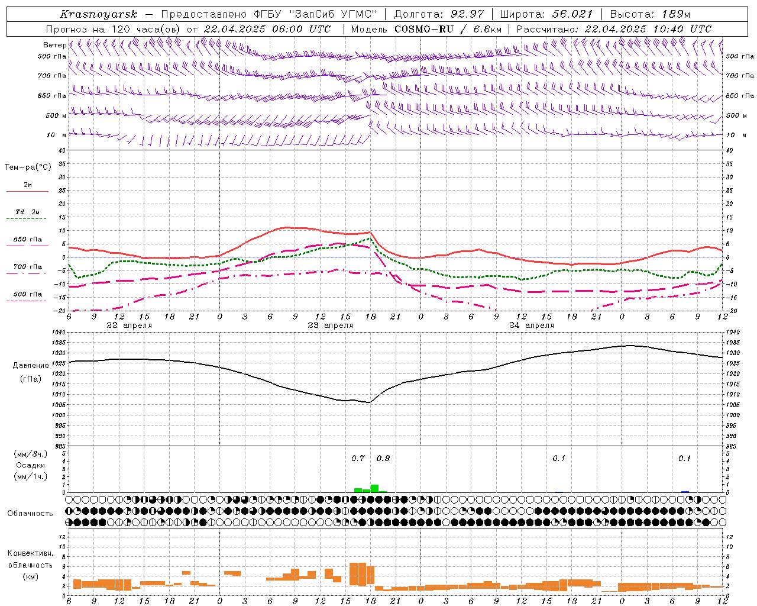Viewport: 757px width, 606px height.
Task: Click the '24 апреля' date label
Action: point(532,325)
